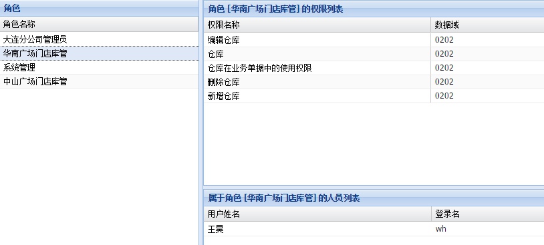Select the 华南广场门店库管 role row
This screenshot has width=544, height=245.
(x=99, y=53)
